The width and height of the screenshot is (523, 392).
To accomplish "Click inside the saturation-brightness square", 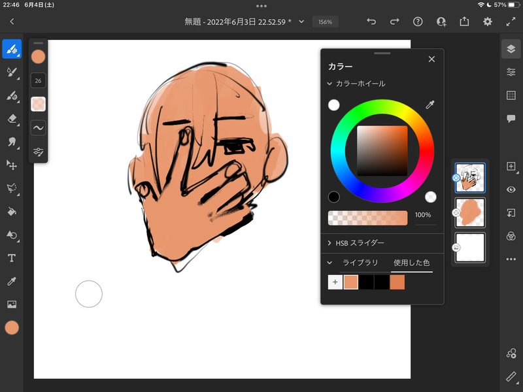I will coord(382,151).
